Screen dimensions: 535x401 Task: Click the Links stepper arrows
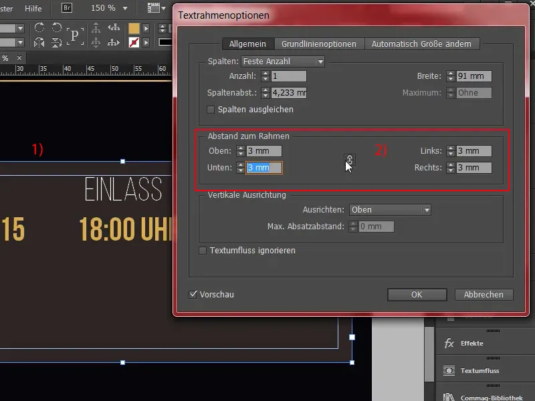point(450,151)
